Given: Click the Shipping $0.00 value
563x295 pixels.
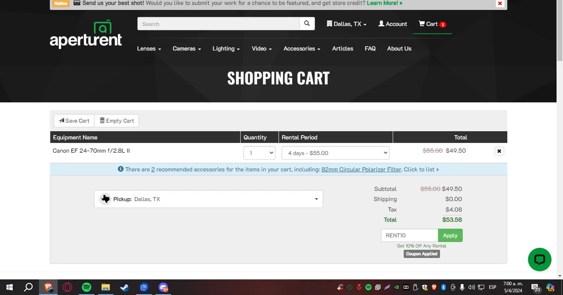Looking at the screenshot, I should (454, 199).
